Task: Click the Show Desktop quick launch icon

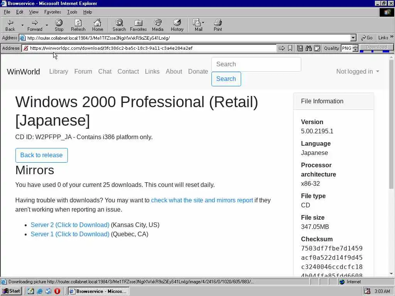Action: pyautogui.click(x=31, y=291)
